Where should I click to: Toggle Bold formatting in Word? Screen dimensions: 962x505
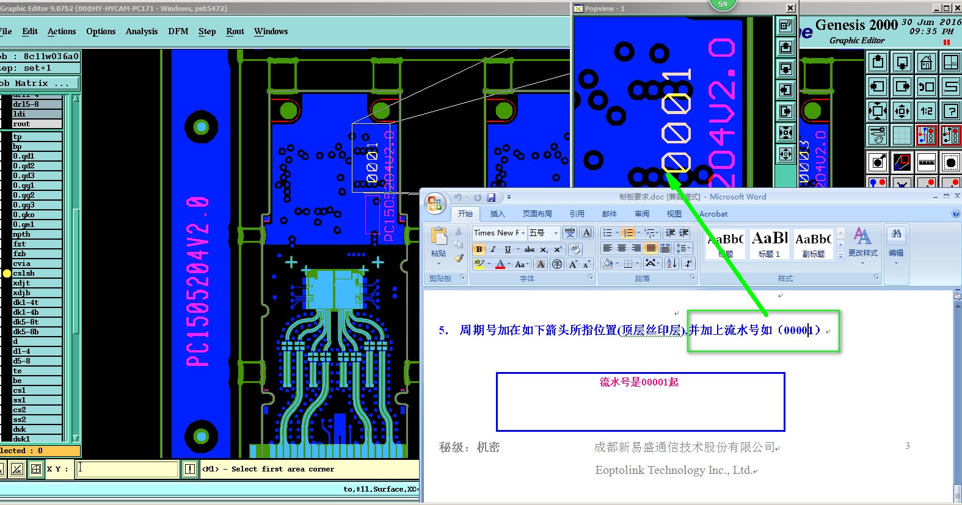pyautogui.click(x=479, y=249)
